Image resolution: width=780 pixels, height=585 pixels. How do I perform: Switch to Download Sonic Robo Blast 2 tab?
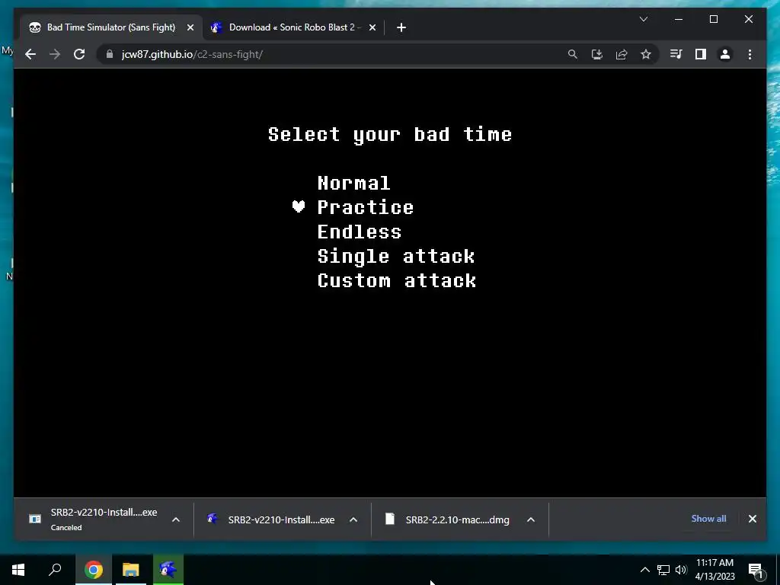[292, 27]
